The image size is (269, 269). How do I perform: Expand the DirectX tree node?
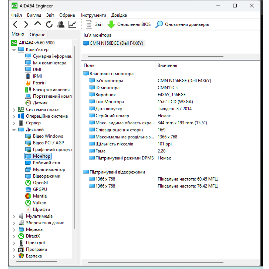click(14, 236)
